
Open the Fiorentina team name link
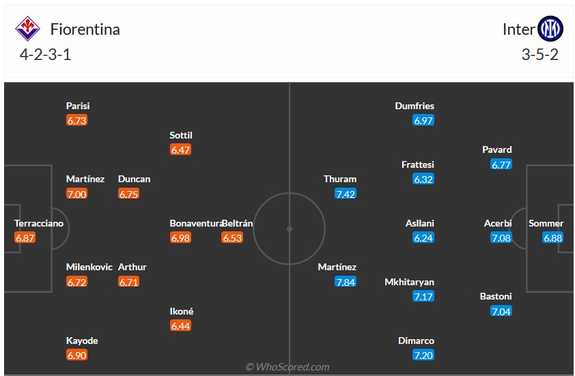pos(85,29)
